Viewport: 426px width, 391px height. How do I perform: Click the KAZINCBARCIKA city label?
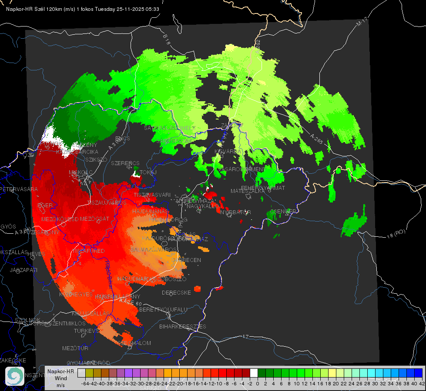click(x=77, y=152)
